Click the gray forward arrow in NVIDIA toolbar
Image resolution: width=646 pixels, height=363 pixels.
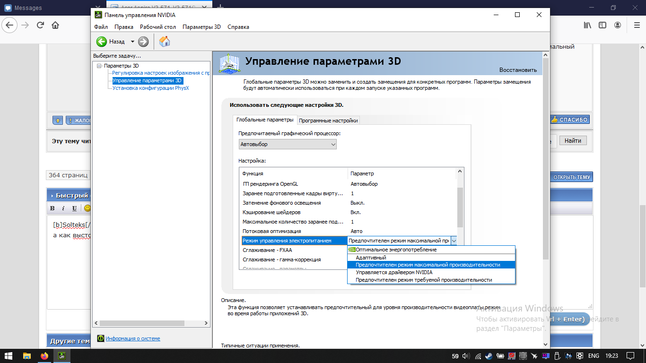coord(143,42)
